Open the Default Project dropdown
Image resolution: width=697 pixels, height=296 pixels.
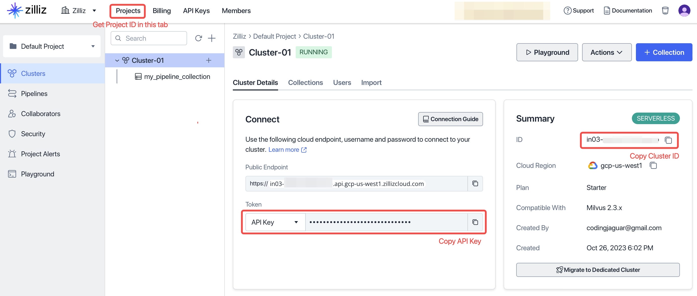[x=52, y=46]
